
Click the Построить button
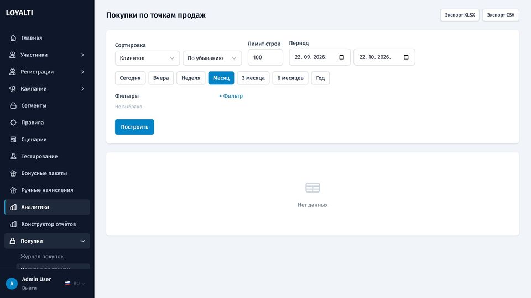coord(134,127)
